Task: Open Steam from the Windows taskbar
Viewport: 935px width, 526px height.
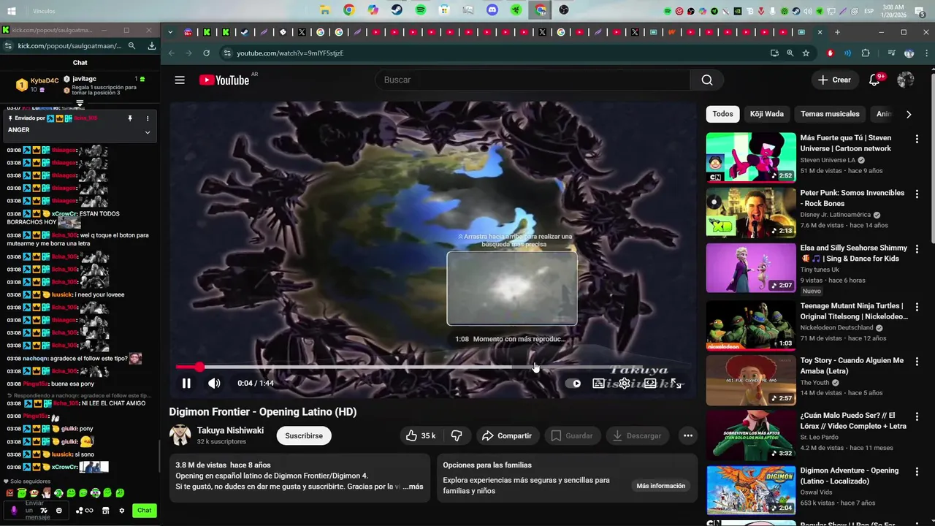Action: point(397,10)
